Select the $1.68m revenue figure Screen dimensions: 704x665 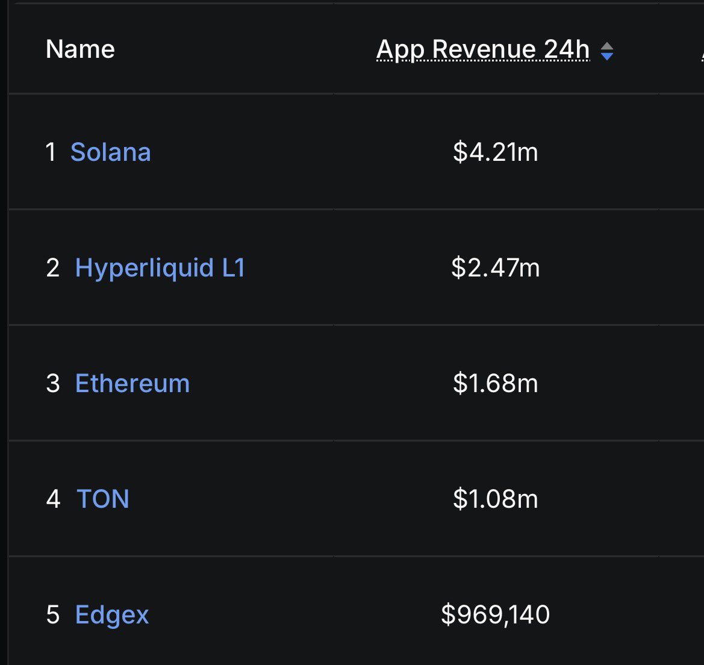[495, 384]
